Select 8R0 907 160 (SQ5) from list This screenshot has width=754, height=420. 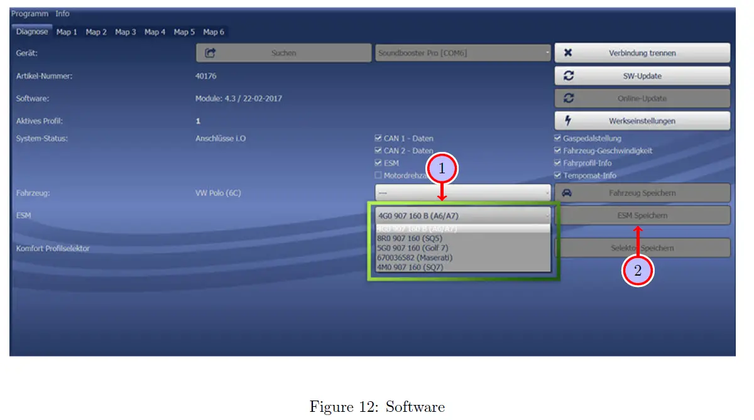(463, 239)
